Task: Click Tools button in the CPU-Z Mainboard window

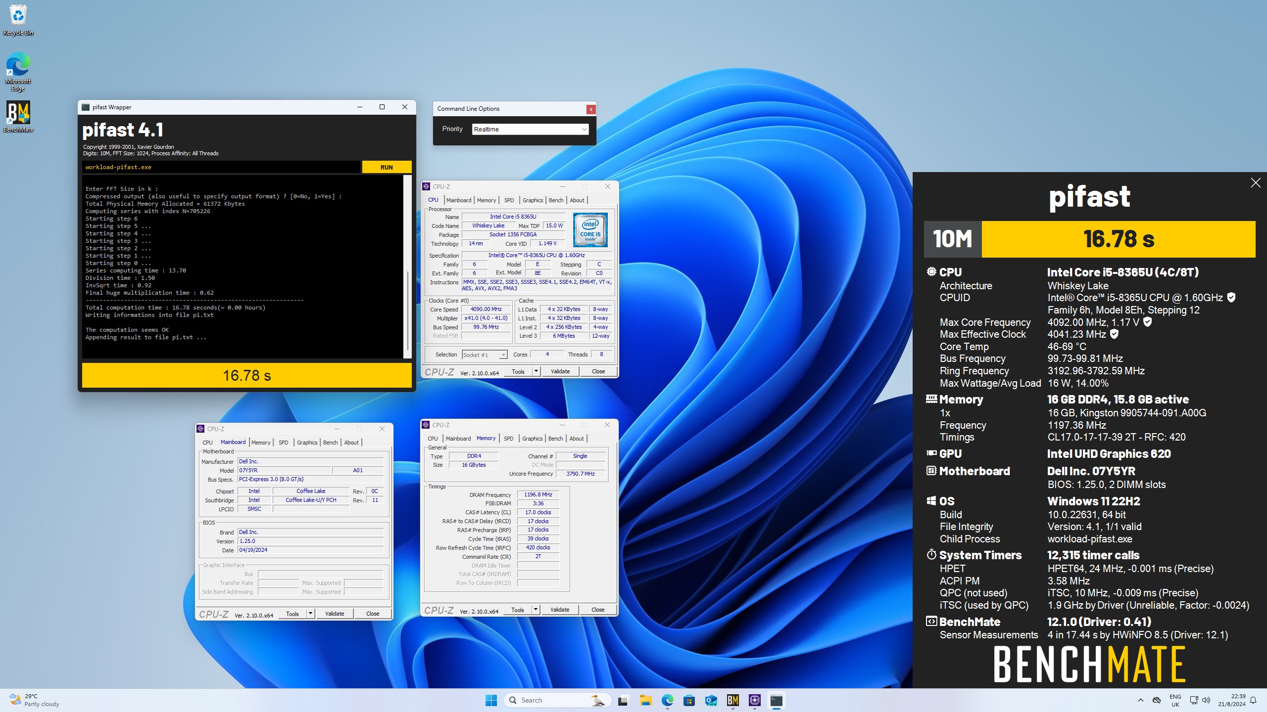Action: pyautogui.click(x=292, y=614)
